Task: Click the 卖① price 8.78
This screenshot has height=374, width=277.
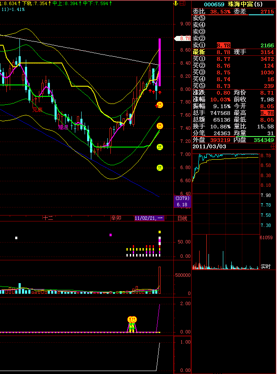Action: click(x=224, y=45)
